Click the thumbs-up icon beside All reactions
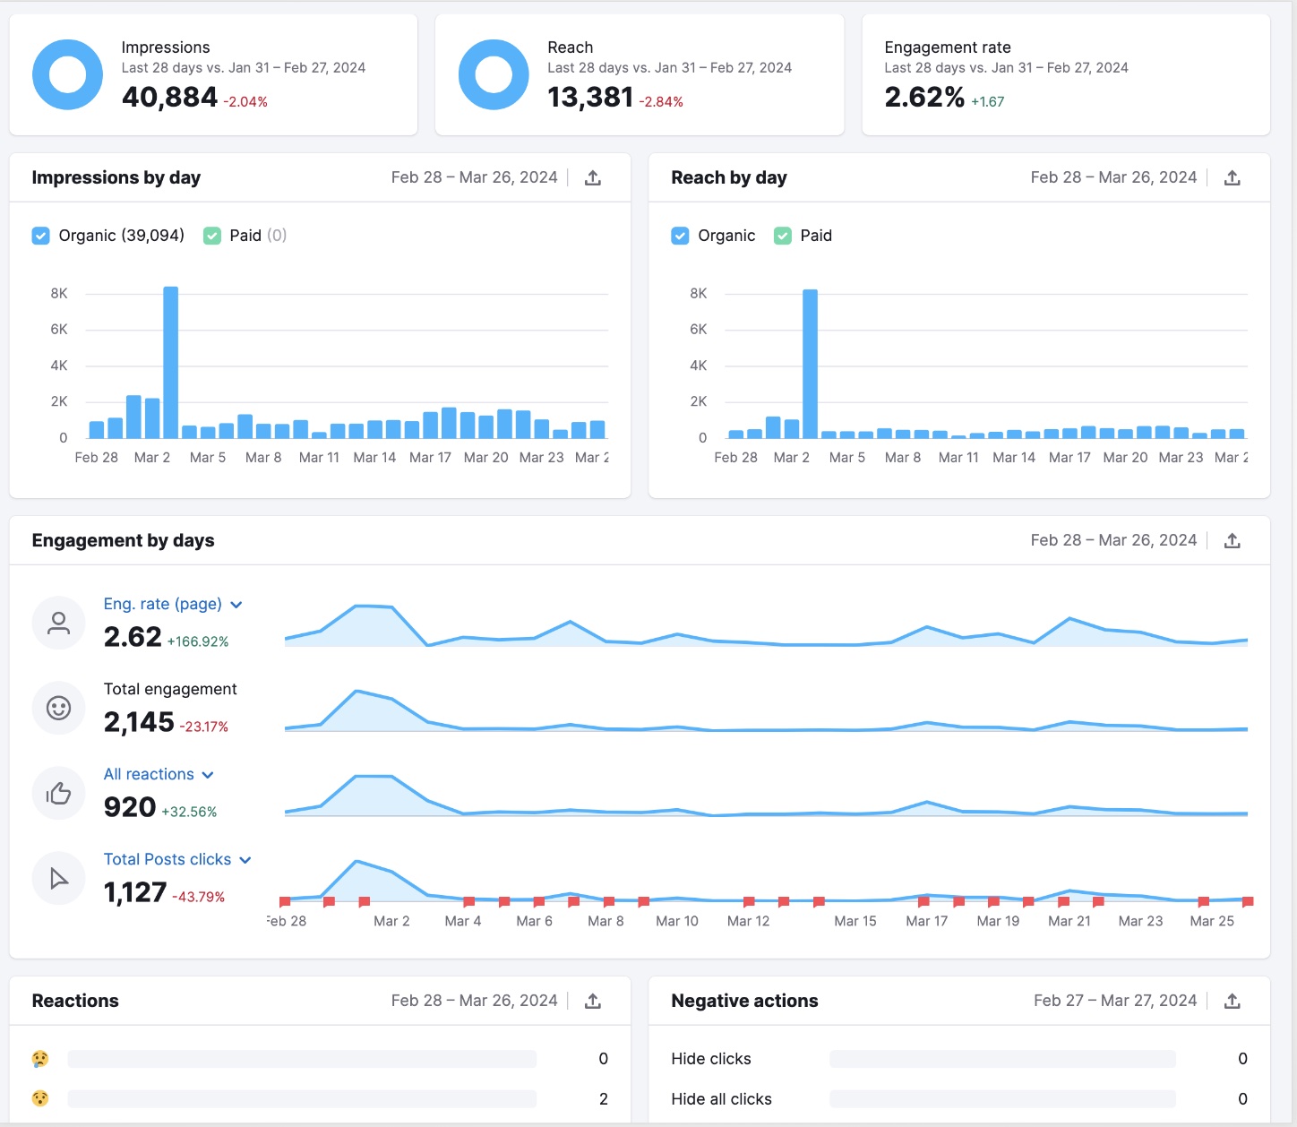The width and height of the screenshot is (1297, 1127). 58,793
